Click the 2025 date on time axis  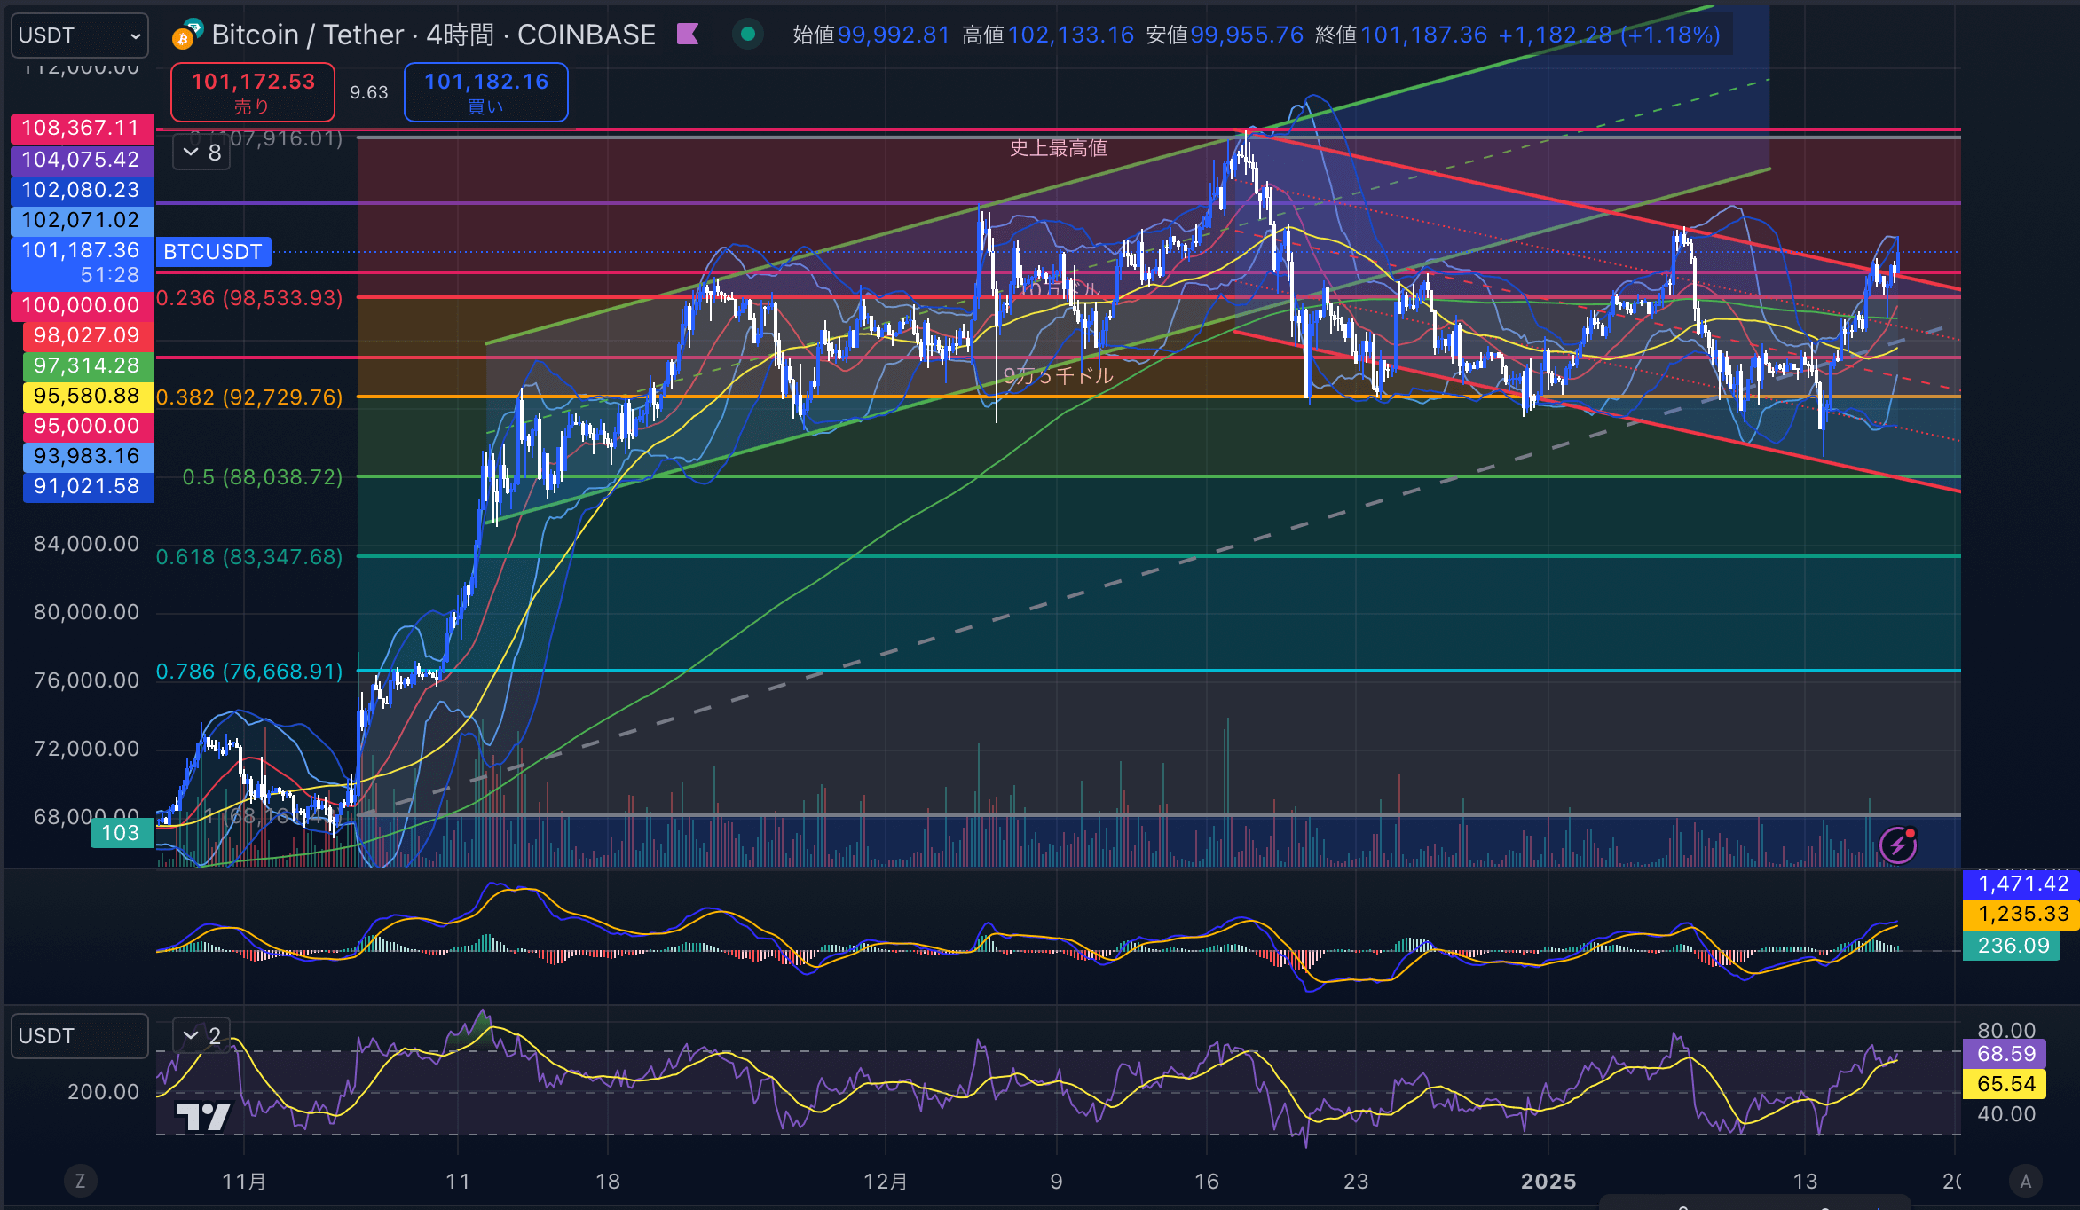(1548, 1182)
